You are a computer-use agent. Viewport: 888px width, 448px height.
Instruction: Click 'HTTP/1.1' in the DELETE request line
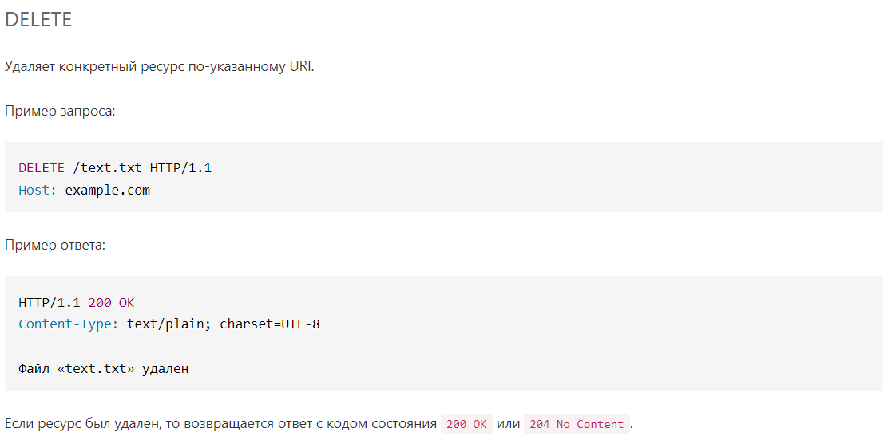click(x=180, y=168)
